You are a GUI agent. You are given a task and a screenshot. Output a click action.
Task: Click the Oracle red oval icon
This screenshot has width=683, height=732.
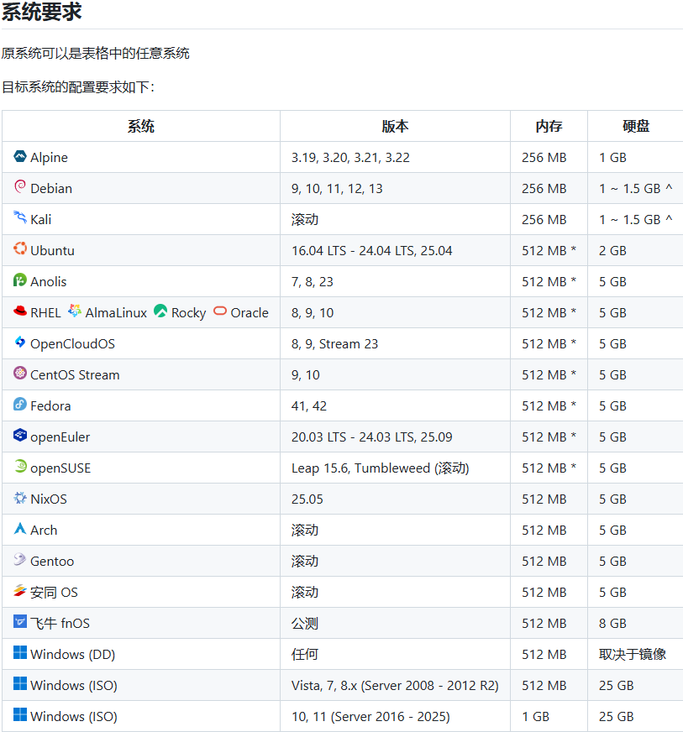tap(220, 311)
